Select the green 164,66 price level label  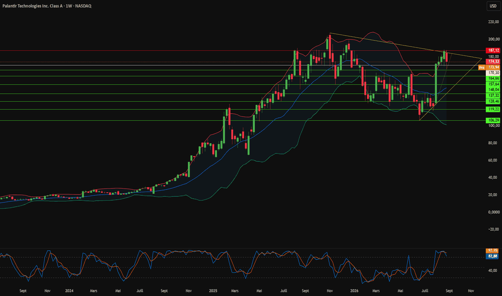tap(493, 79)
